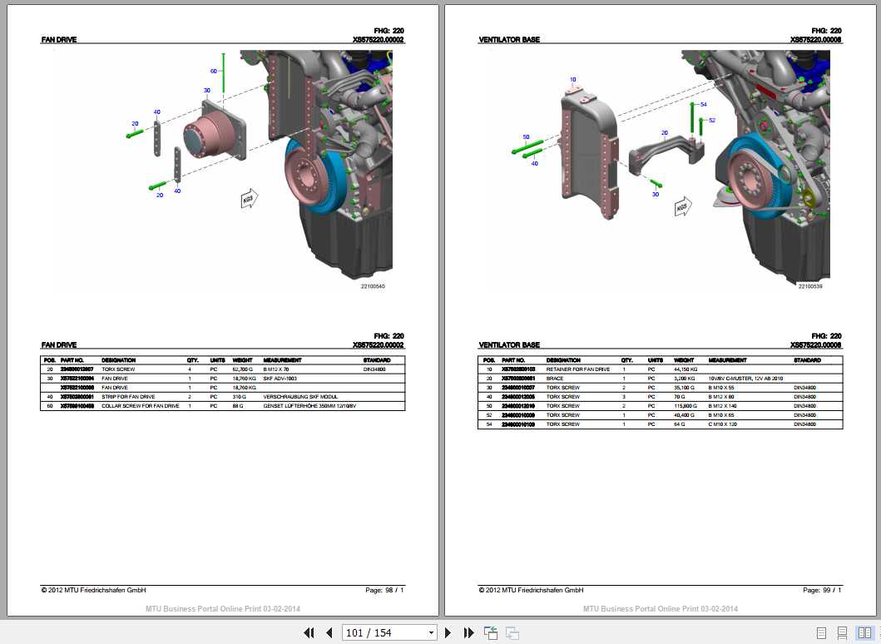Image resolution: width=881 pixels, height=644 pixels.
Task: Click drawing number 22100540 on the diagram
Action: [x=374, y=285]
